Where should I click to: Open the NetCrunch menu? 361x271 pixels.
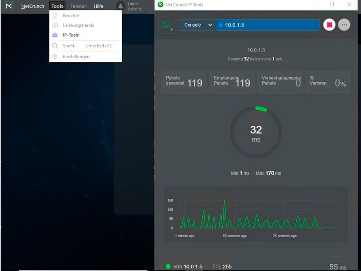coord(33,6)
